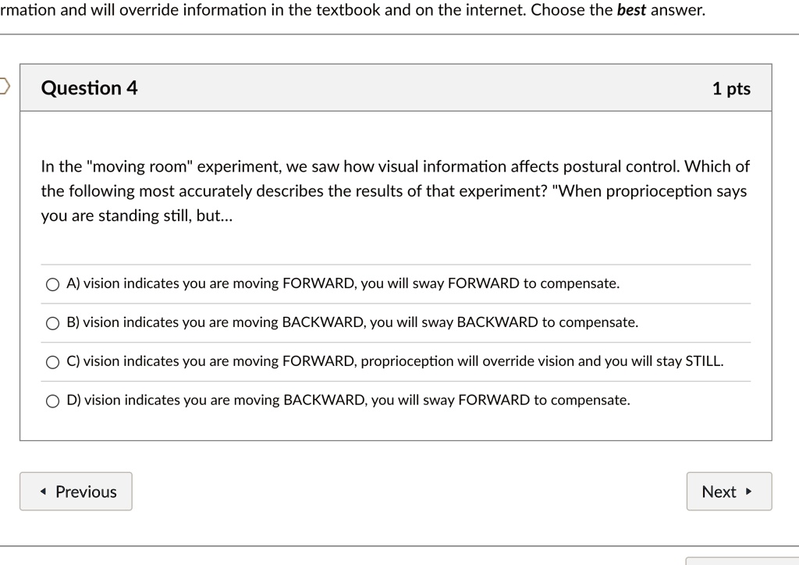Flag Question 4 using the flag icon
The width and height of the screenshot is (799, 565).
4,86
